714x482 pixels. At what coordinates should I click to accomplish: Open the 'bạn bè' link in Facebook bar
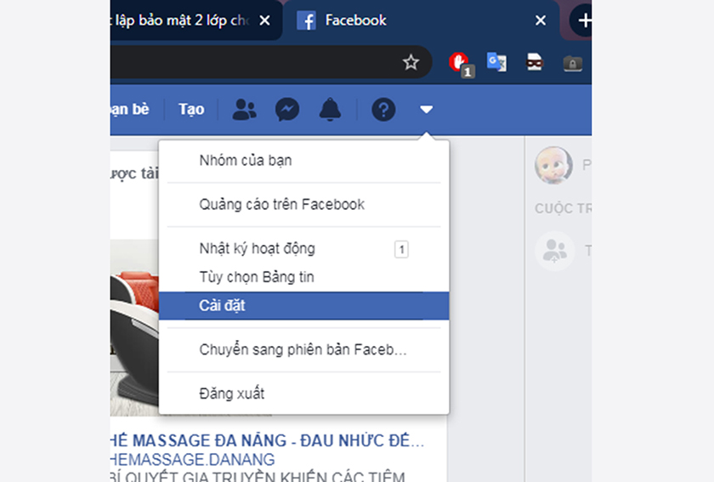[130, 110]
